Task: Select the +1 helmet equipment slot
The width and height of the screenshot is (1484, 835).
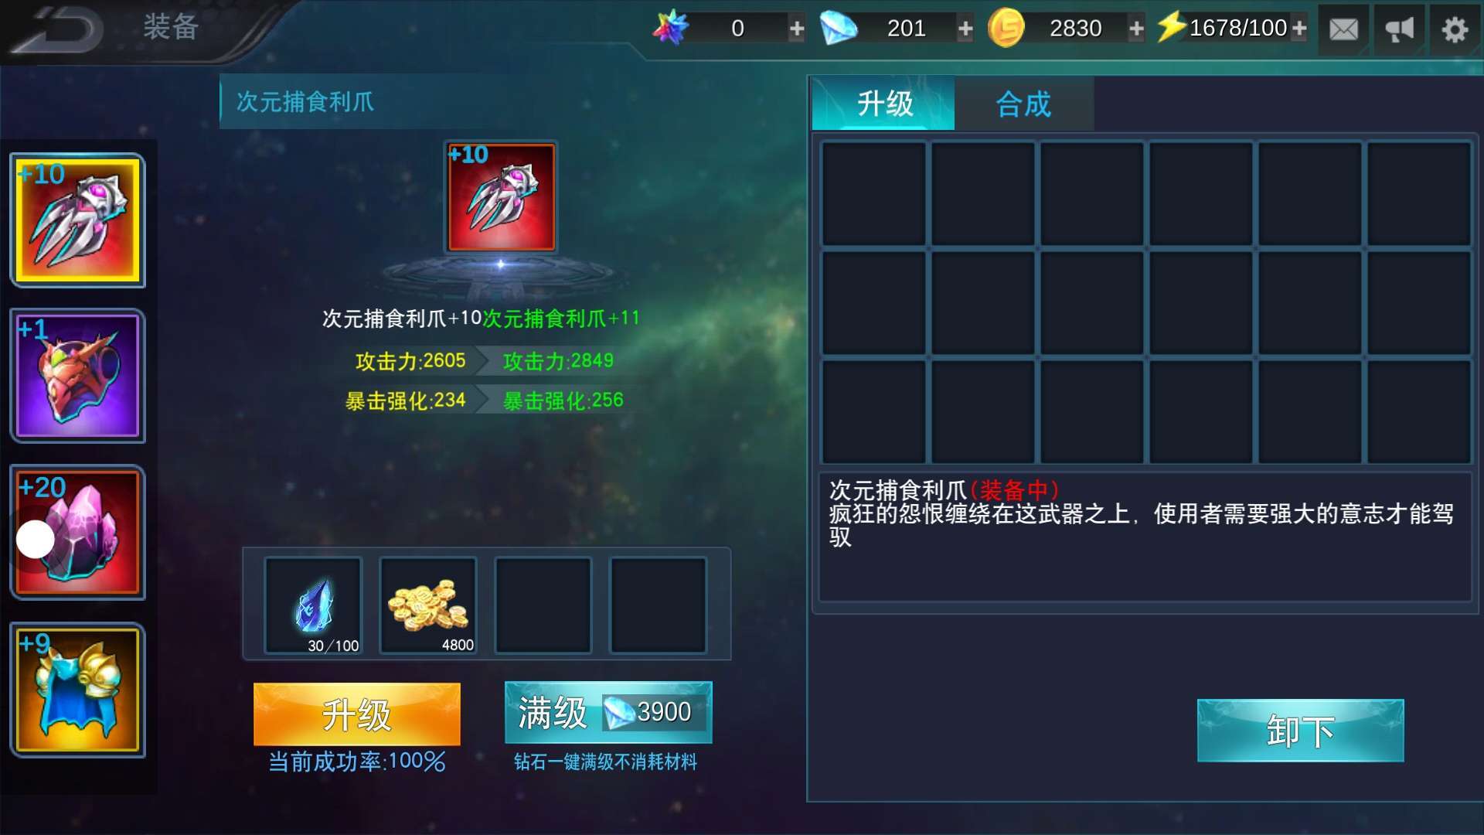Action: click(x=77, y=376)
